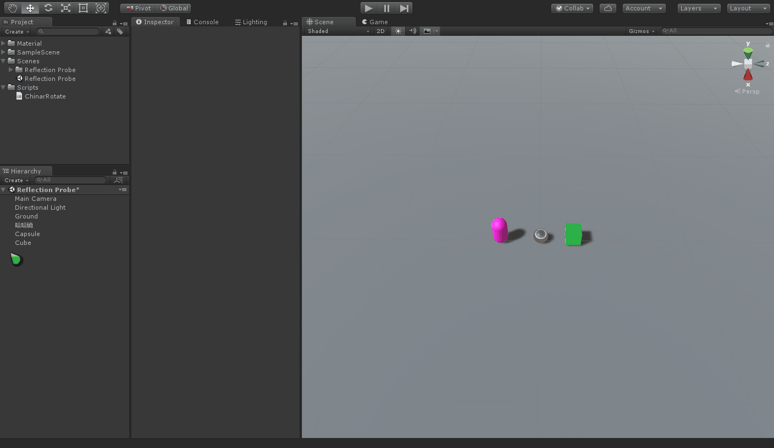The height and width of the screenshot is (448, 774).
Task: Select the Rotate tool
Action: click(x=48, y=8)
